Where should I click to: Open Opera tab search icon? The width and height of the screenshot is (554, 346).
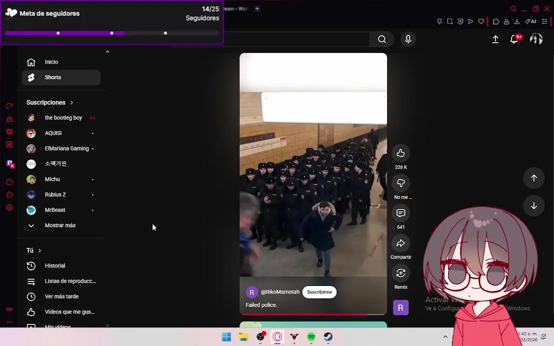point(513,9)
